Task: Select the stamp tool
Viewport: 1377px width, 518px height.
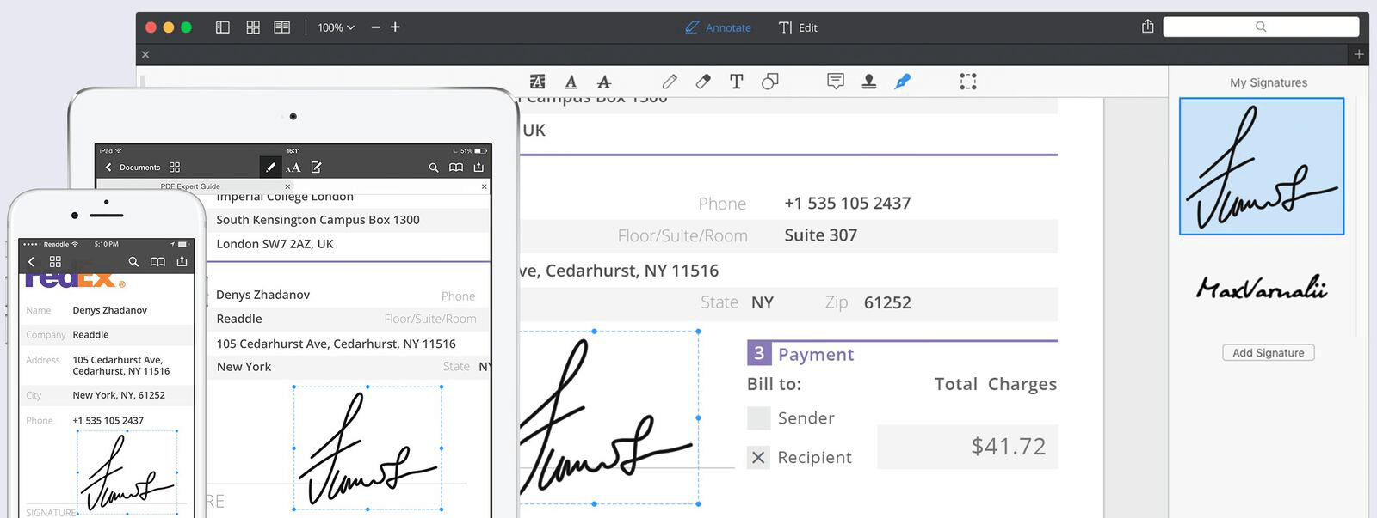Action: 869,82
